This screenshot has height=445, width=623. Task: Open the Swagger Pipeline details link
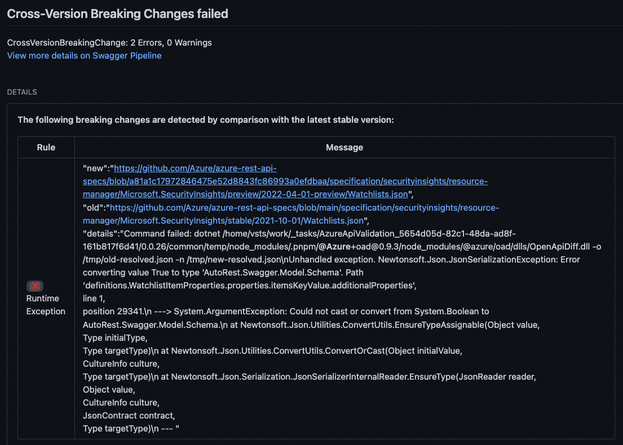(x=83, y=55)
